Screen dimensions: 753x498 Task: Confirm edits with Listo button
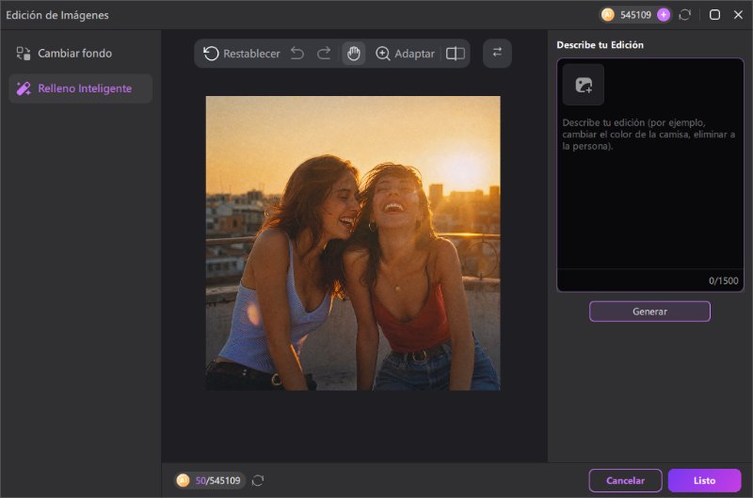(x=704, y=480)
